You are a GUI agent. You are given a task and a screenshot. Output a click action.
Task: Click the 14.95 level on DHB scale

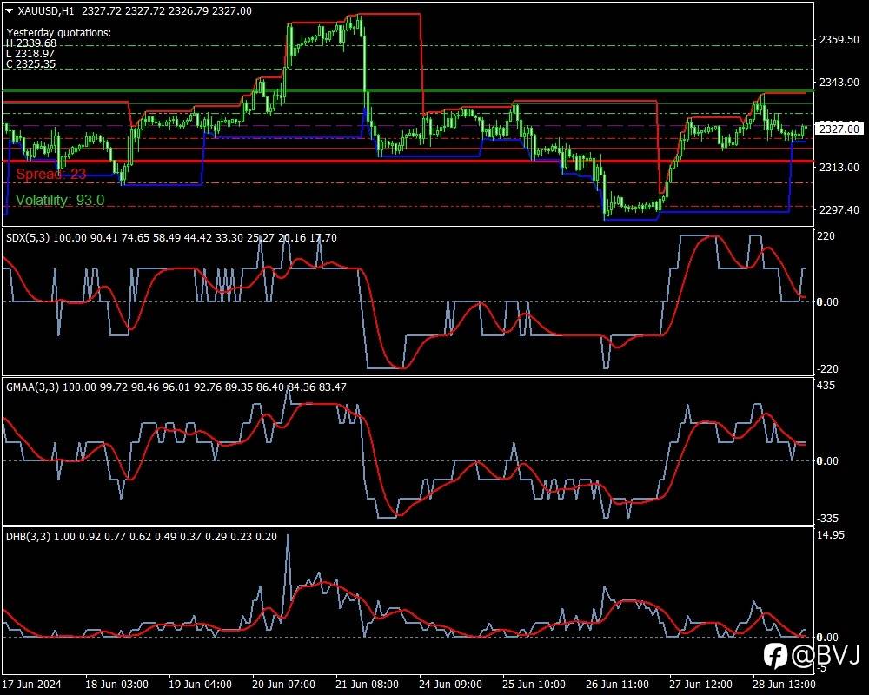[x=831, y=535]
